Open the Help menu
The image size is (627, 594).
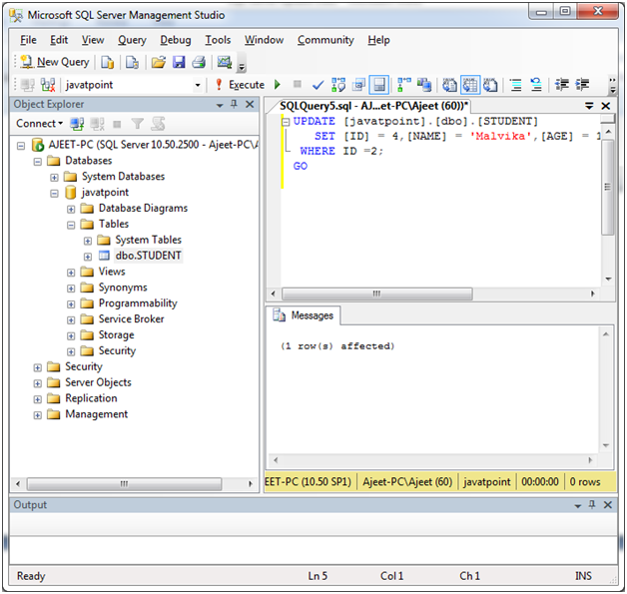click(x=378, y=40)
